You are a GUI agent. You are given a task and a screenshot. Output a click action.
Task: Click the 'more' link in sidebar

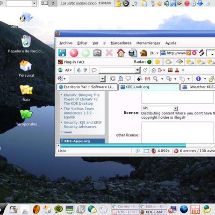pos(68,132)
